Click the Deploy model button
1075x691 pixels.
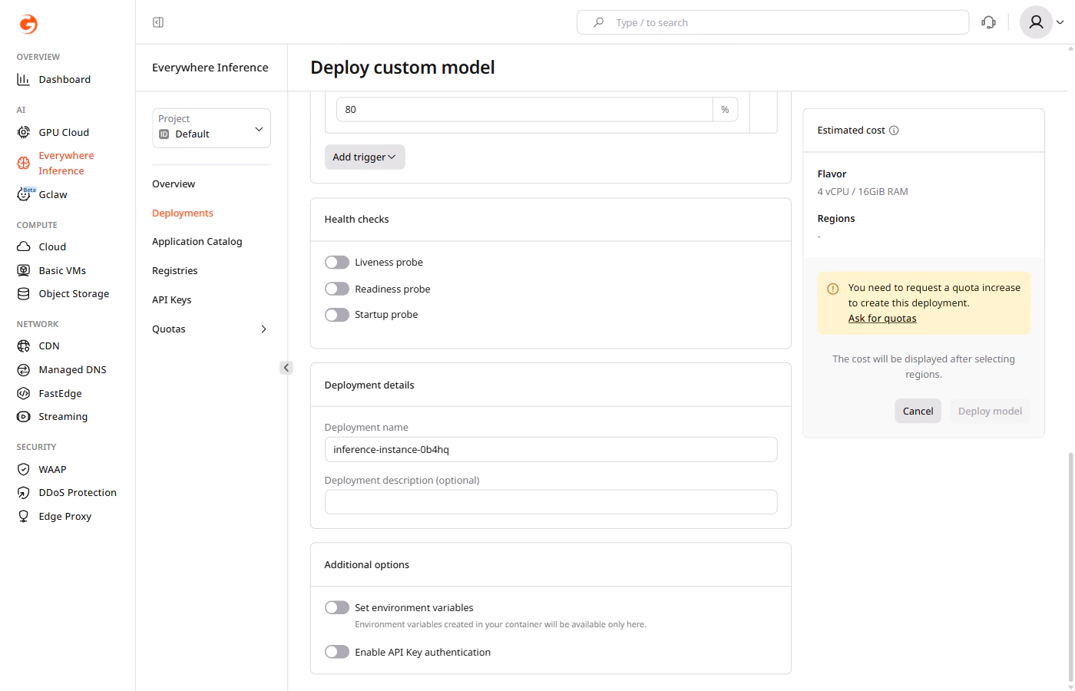(x=990, y=411)
